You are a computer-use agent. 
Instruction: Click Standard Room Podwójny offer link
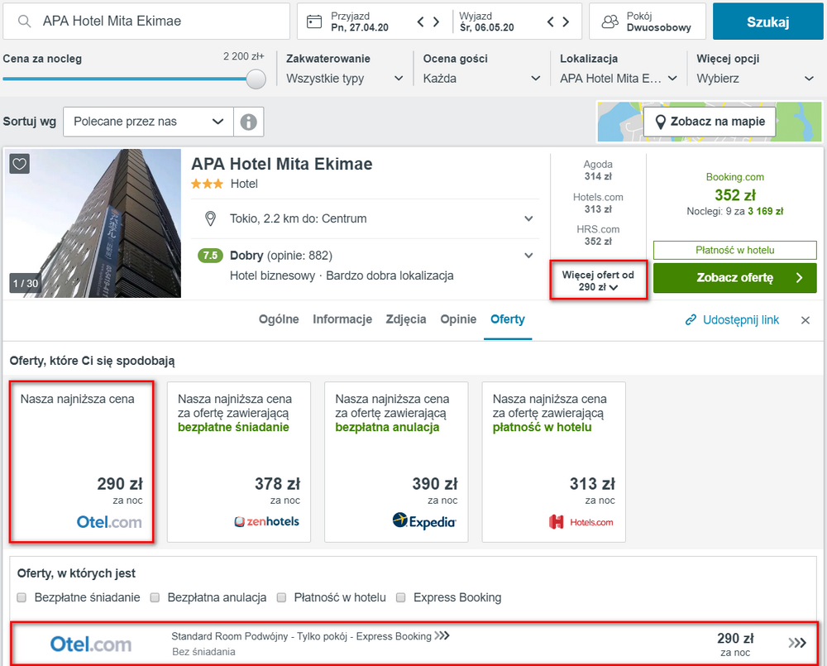(x=310, y=636)
